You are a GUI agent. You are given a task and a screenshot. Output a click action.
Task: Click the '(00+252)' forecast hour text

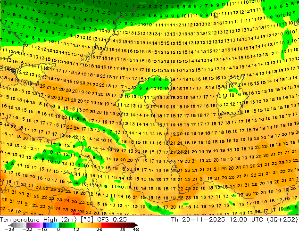pyautogui.click(x=282, y=220)
